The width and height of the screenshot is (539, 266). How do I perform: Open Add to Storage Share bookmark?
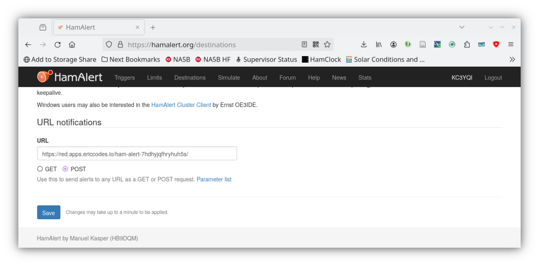click(x=60, y=60)
